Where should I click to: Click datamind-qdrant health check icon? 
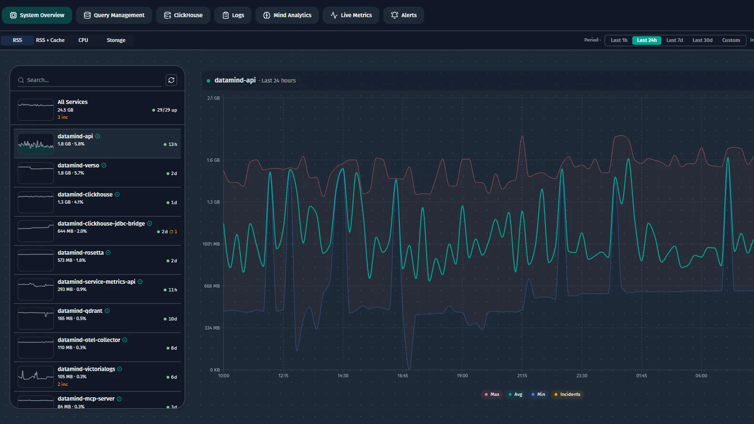[107, 311]
